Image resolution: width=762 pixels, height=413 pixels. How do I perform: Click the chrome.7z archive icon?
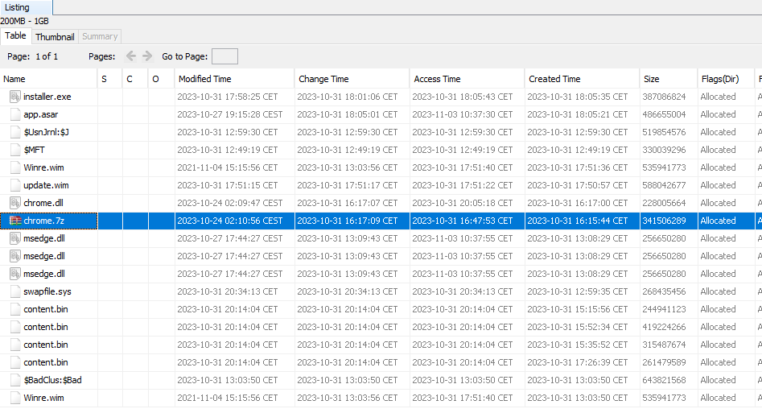coord(14,221)
